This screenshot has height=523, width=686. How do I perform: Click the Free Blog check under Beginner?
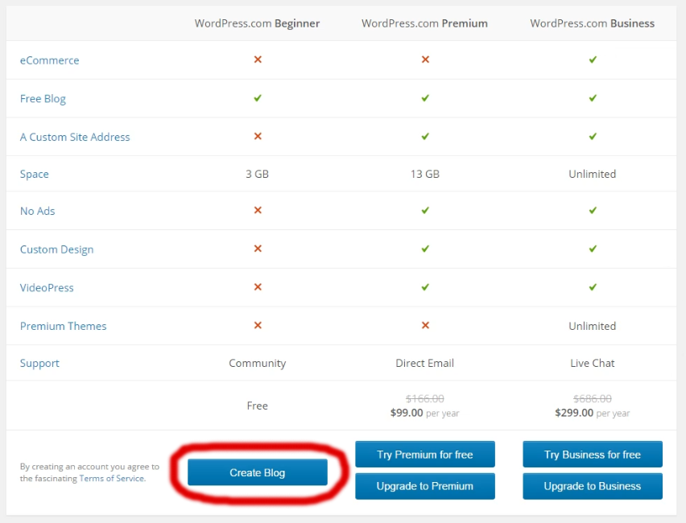(x=258, y=98)
